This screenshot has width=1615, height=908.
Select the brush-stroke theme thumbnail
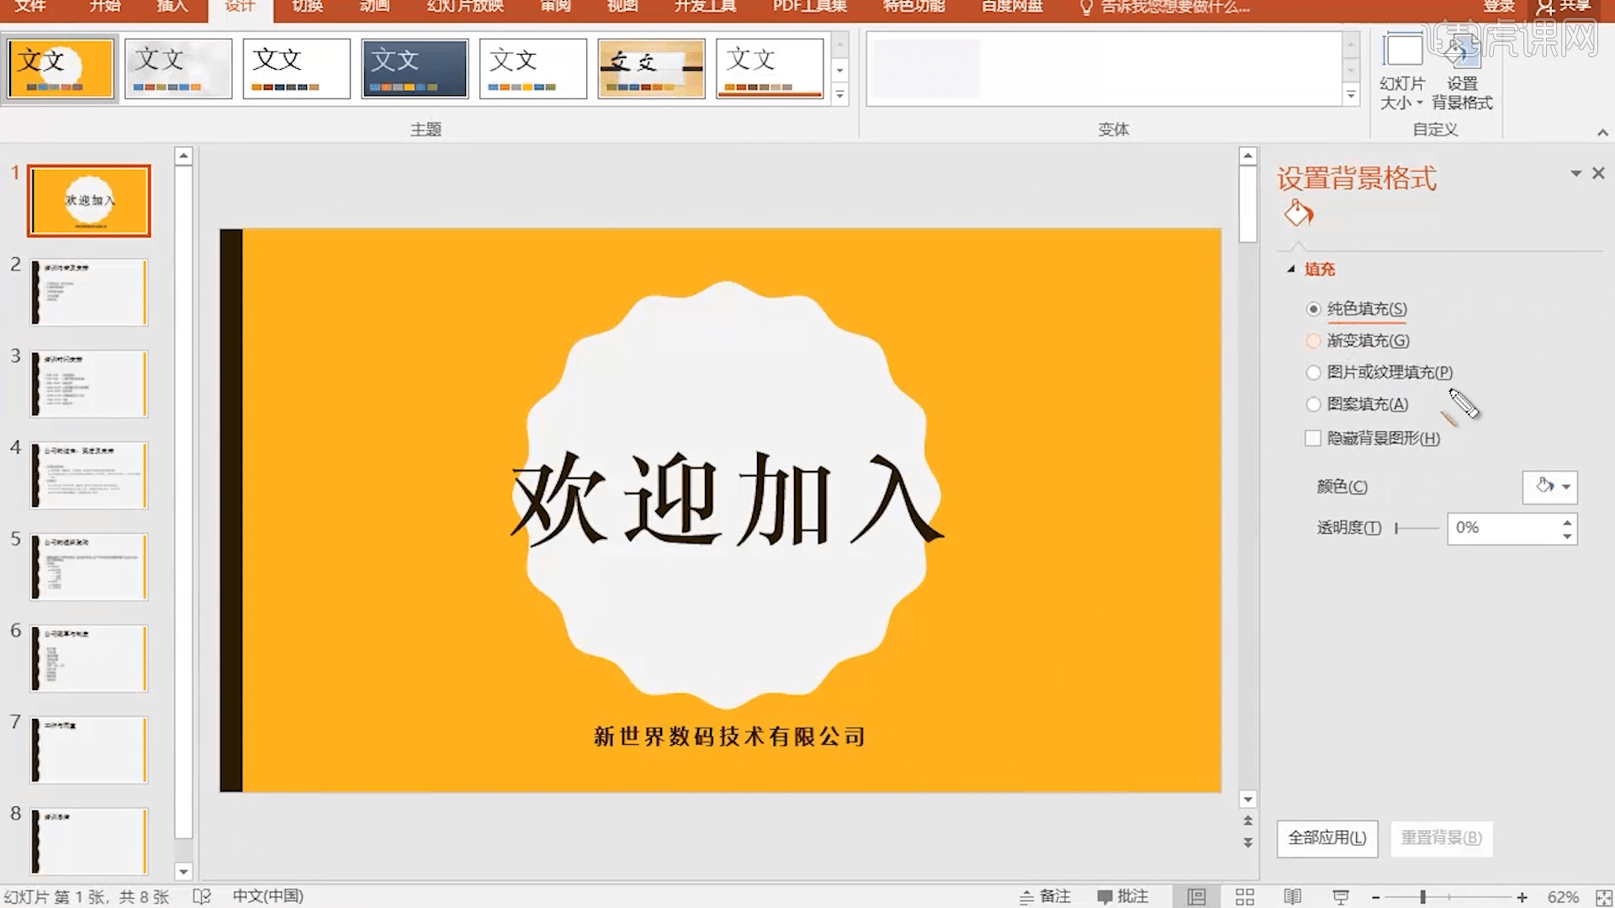651,69
